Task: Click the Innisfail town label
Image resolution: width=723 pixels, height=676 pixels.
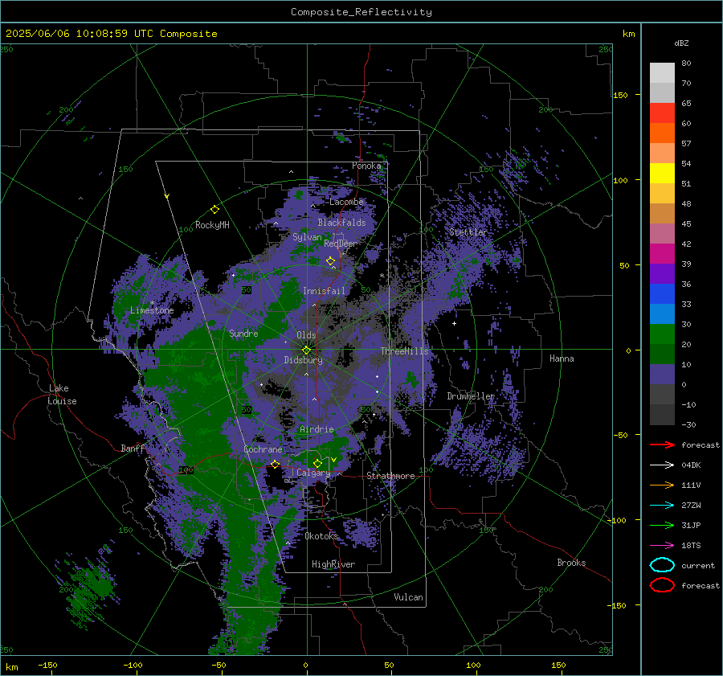Action: point(324,291)
